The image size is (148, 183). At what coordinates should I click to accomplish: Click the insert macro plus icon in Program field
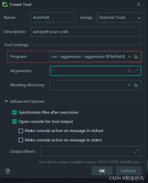coord(129,57)
